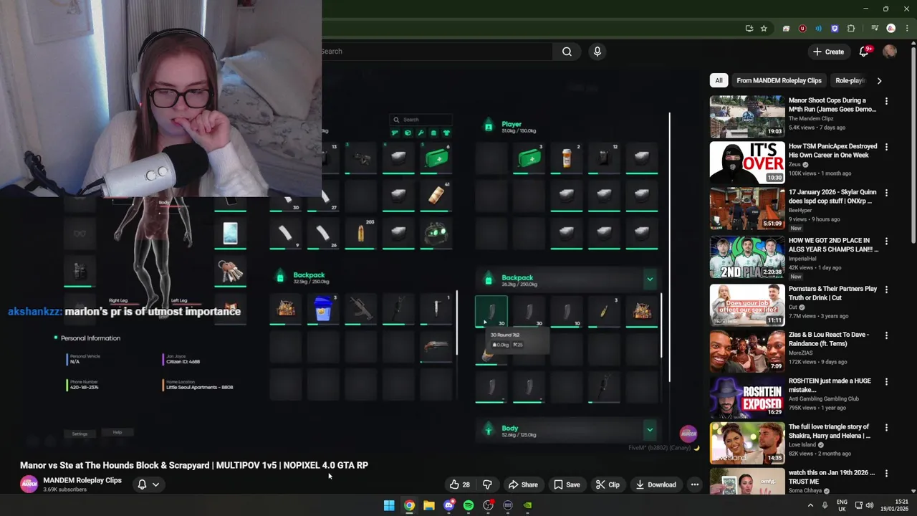
Task: Click the Chrome profile avatar in the toolbar
Action: pos(890,29)
